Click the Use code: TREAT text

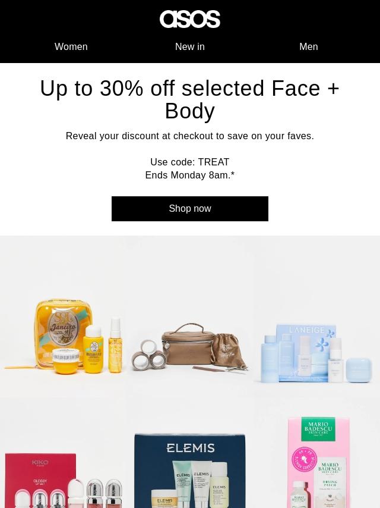coord(190,162)
